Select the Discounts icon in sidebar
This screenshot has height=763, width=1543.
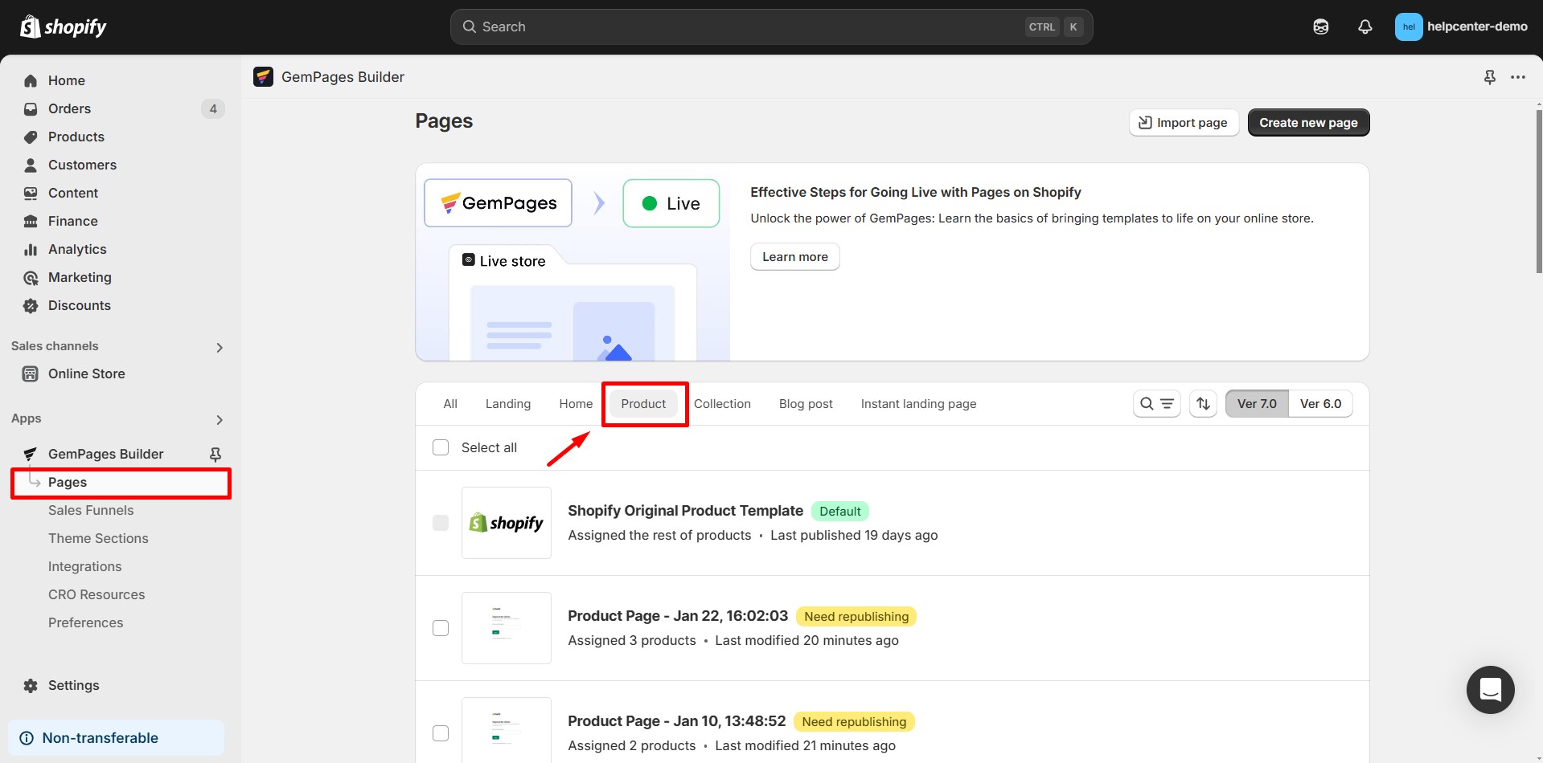coord(31,305)
